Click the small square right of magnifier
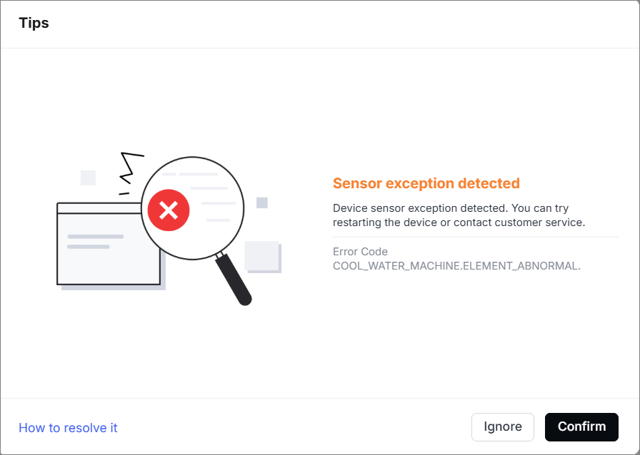Viewport: 640px width, 455px height. tap(262, 203)
